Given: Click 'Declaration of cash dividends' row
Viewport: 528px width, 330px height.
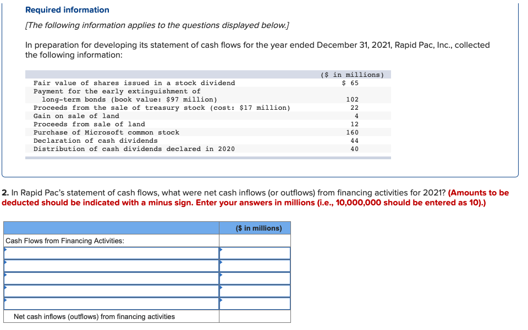Looking at the screenshot, I should point(208,141).
